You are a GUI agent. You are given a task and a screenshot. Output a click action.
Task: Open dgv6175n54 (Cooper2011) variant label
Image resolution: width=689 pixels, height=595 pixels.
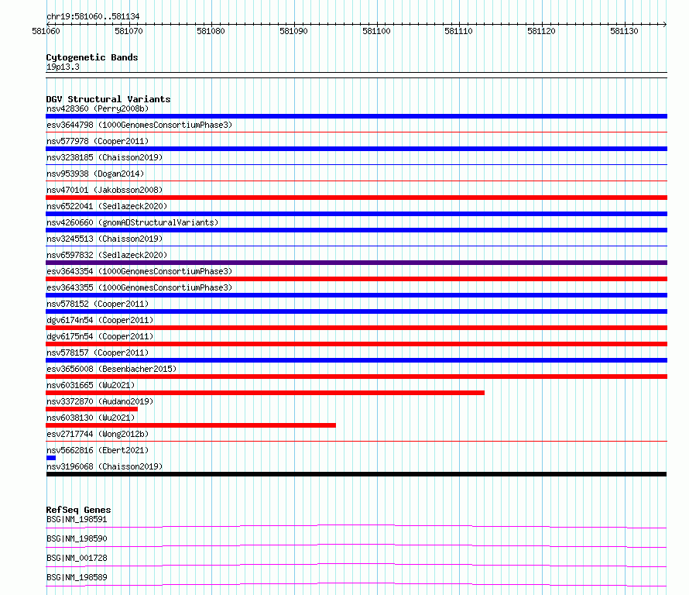[x=100, y=336]
